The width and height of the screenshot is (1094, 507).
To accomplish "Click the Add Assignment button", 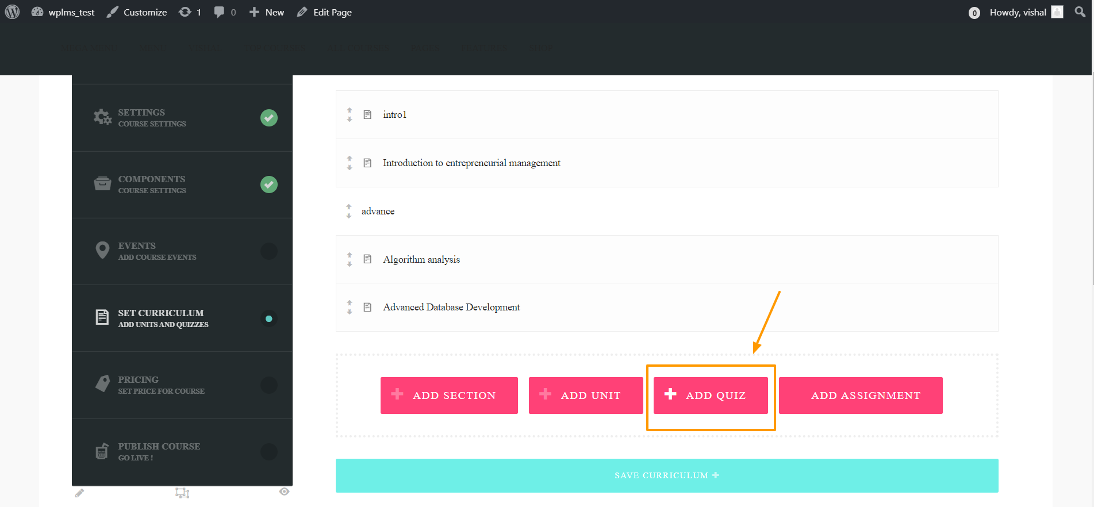I will (x=861, y=395).
